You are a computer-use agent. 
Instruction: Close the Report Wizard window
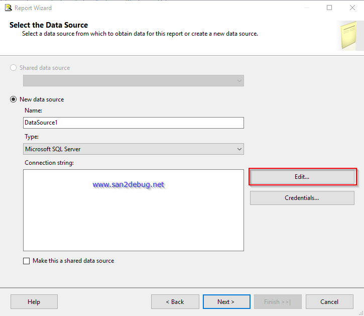352,8
